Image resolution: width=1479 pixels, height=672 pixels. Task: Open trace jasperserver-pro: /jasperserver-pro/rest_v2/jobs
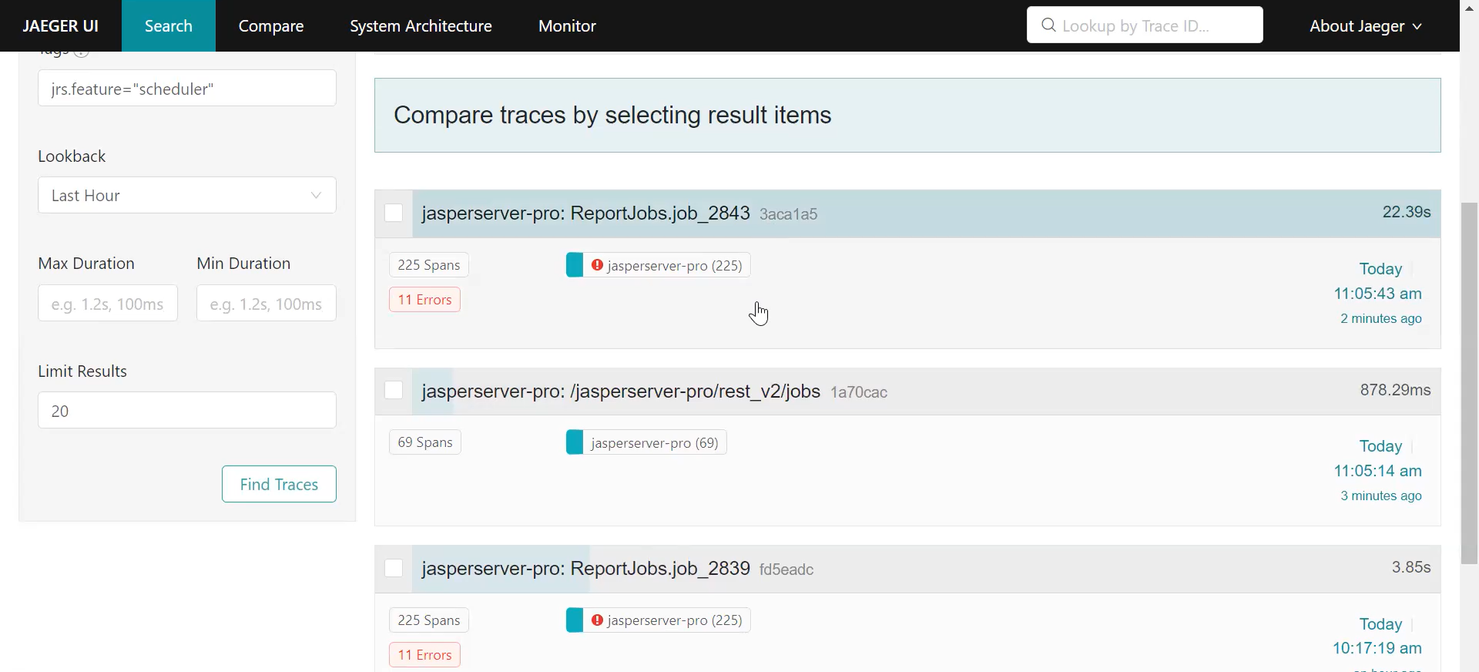click(x=621, y=391)
